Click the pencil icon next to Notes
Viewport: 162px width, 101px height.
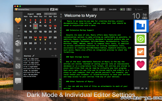(x=33, y=56)
